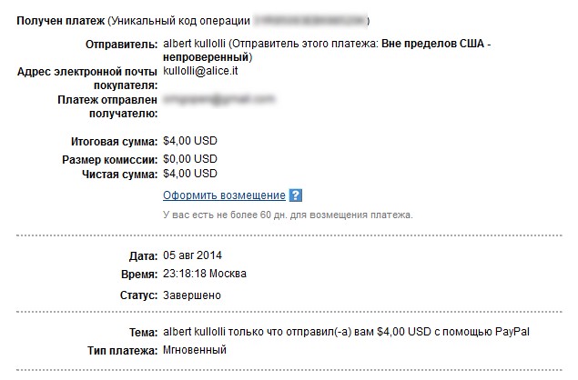Click the "Вне пределов США" sender status text

(434, 44)
